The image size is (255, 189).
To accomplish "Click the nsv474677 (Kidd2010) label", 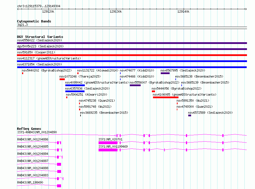I will (x=137, y=70).
